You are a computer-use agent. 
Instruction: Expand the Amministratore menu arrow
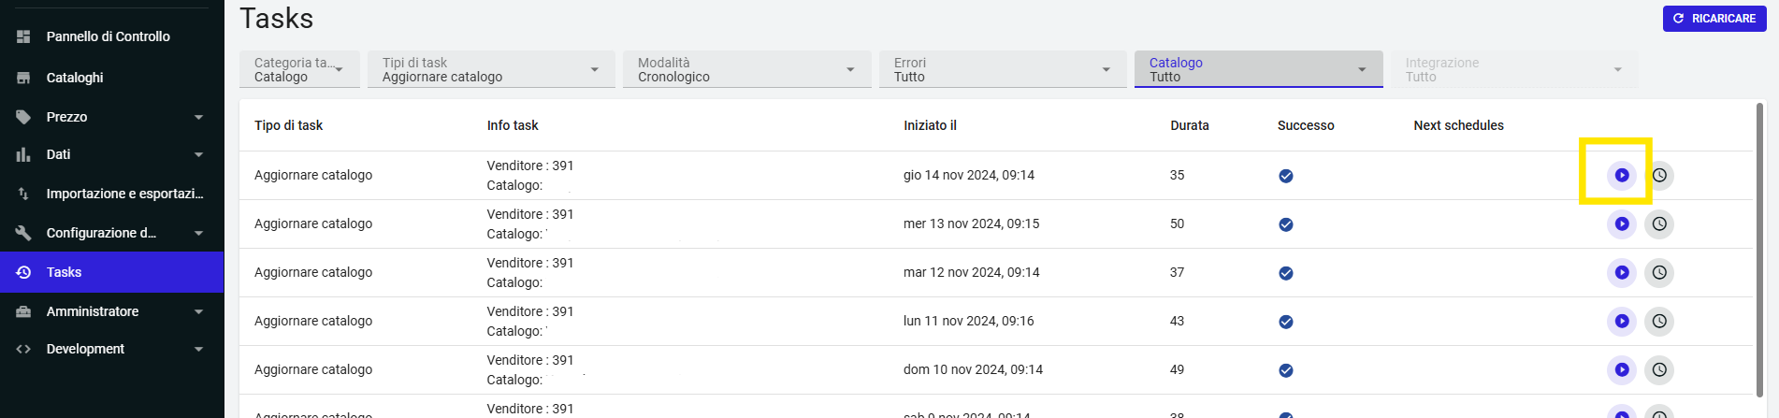pyautogui.click(x=198, y=311)
